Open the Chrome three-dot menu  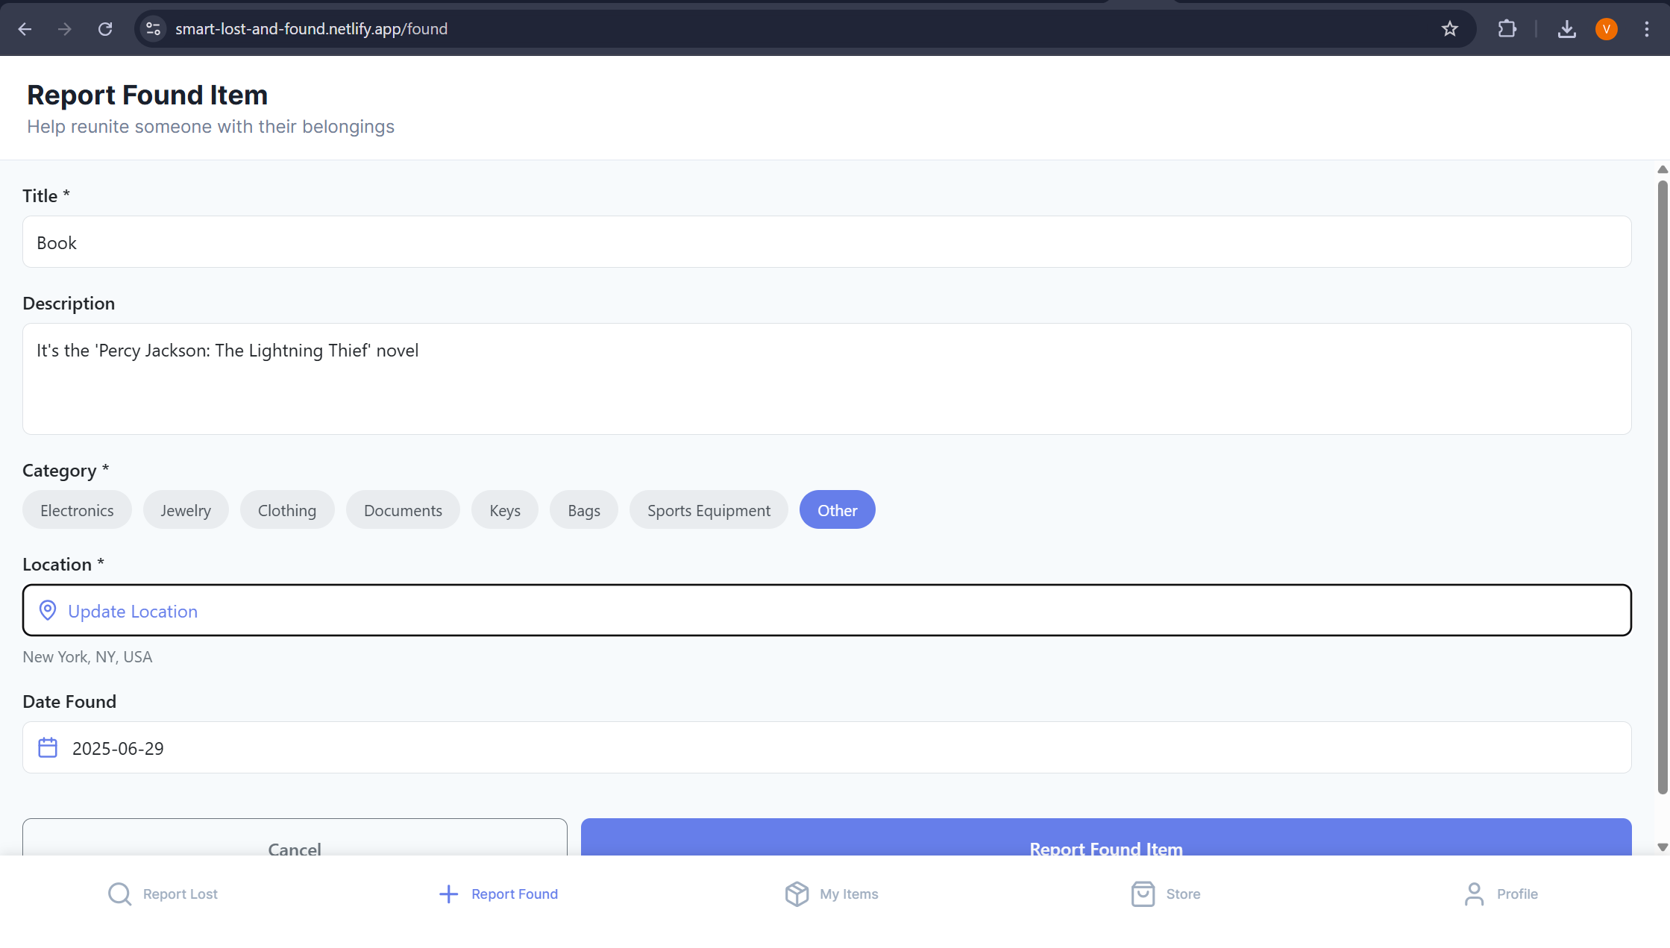(1646, 29)
